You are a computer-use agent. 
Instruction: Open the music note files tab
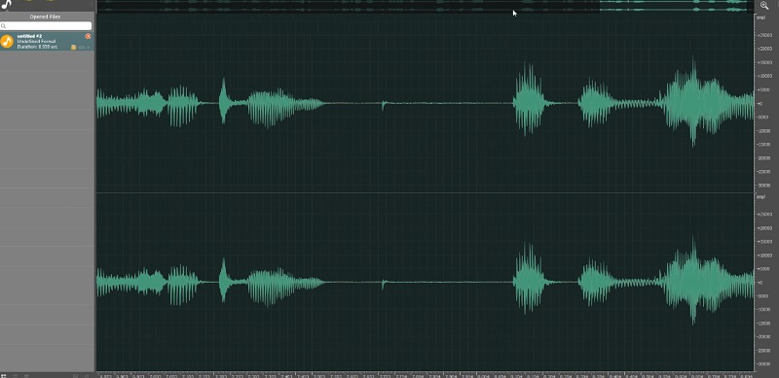6,5
